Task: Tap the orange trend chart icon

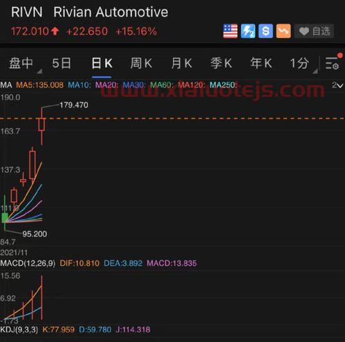Action: pos(283,30)
